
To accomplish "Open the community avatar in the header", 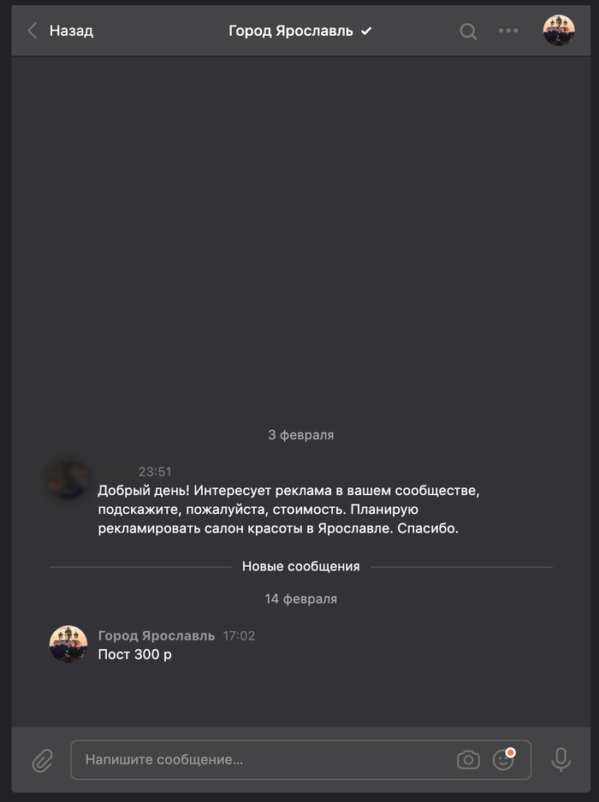I will coord(559,31).
